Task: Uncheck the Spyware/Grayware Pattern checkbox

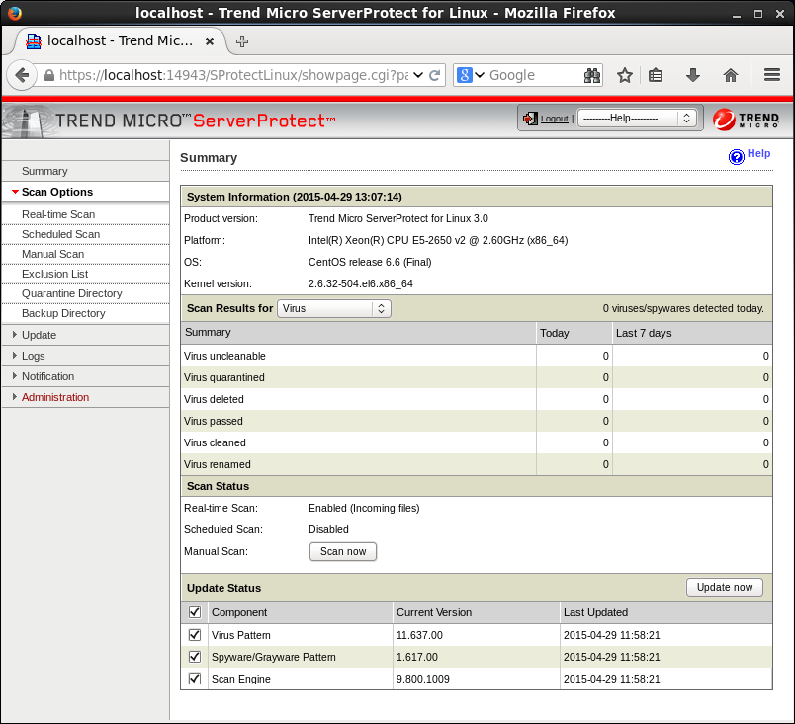Action: tap(194, 657)
